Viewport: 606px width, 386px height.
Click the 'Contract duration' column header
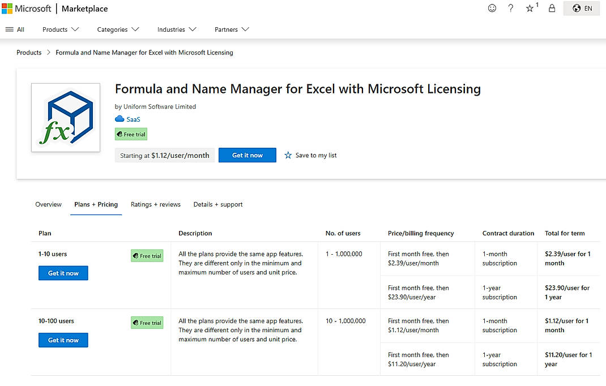tap(508, 233)
